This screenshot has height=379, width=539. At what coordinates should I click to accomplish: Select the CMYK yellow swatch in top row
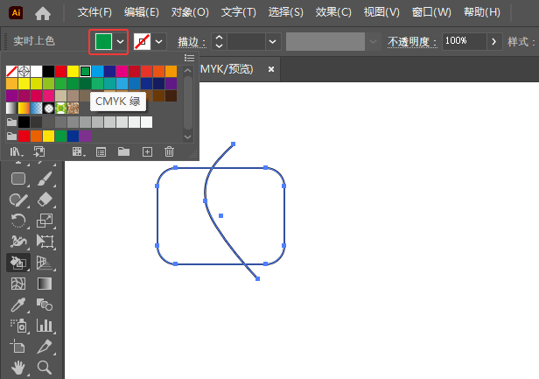point(73,71)
